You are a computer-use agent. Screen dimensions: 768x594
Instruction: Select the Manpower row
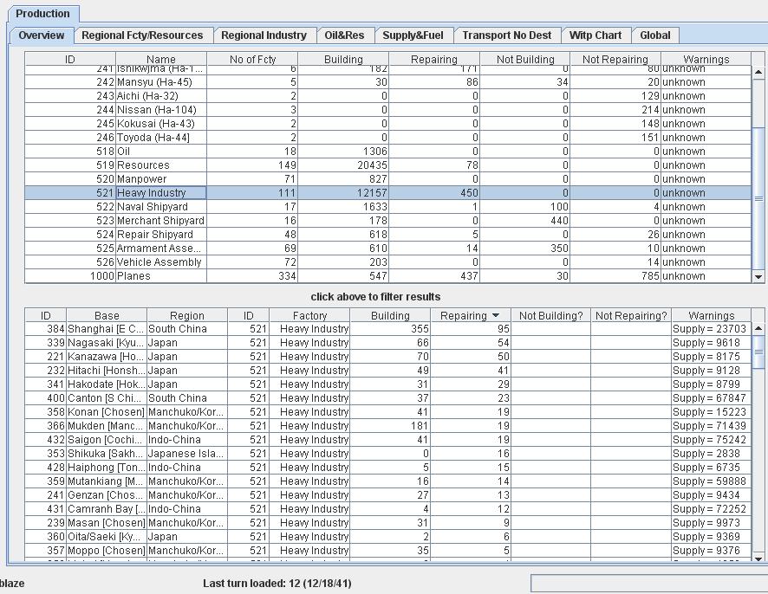click(387, 179)
